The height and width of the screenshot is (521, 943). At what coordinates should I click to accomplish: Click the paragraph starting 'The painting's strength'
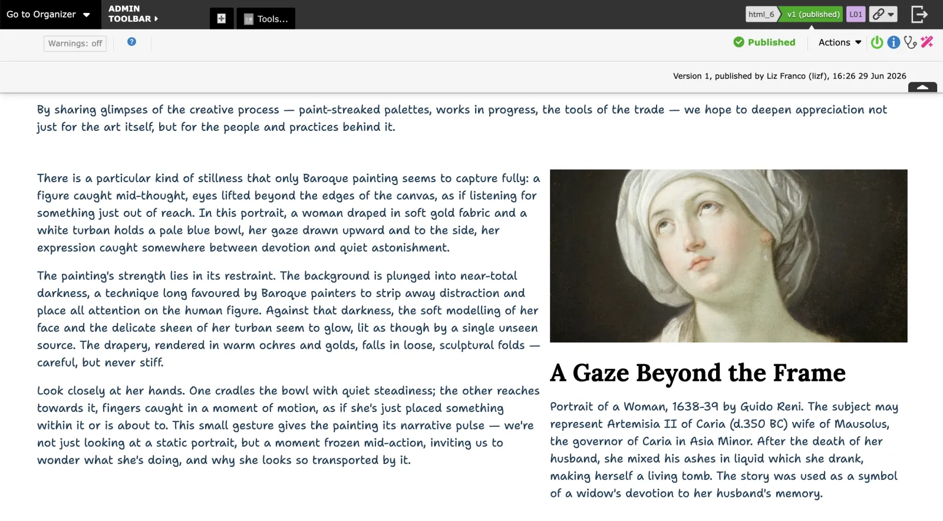[289, 319]
